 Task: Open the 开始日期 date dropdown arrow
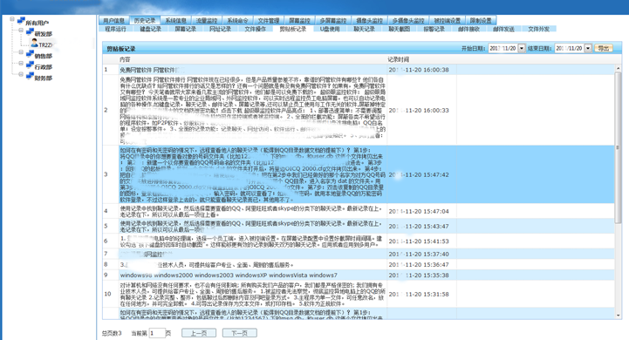pos(522,48)
